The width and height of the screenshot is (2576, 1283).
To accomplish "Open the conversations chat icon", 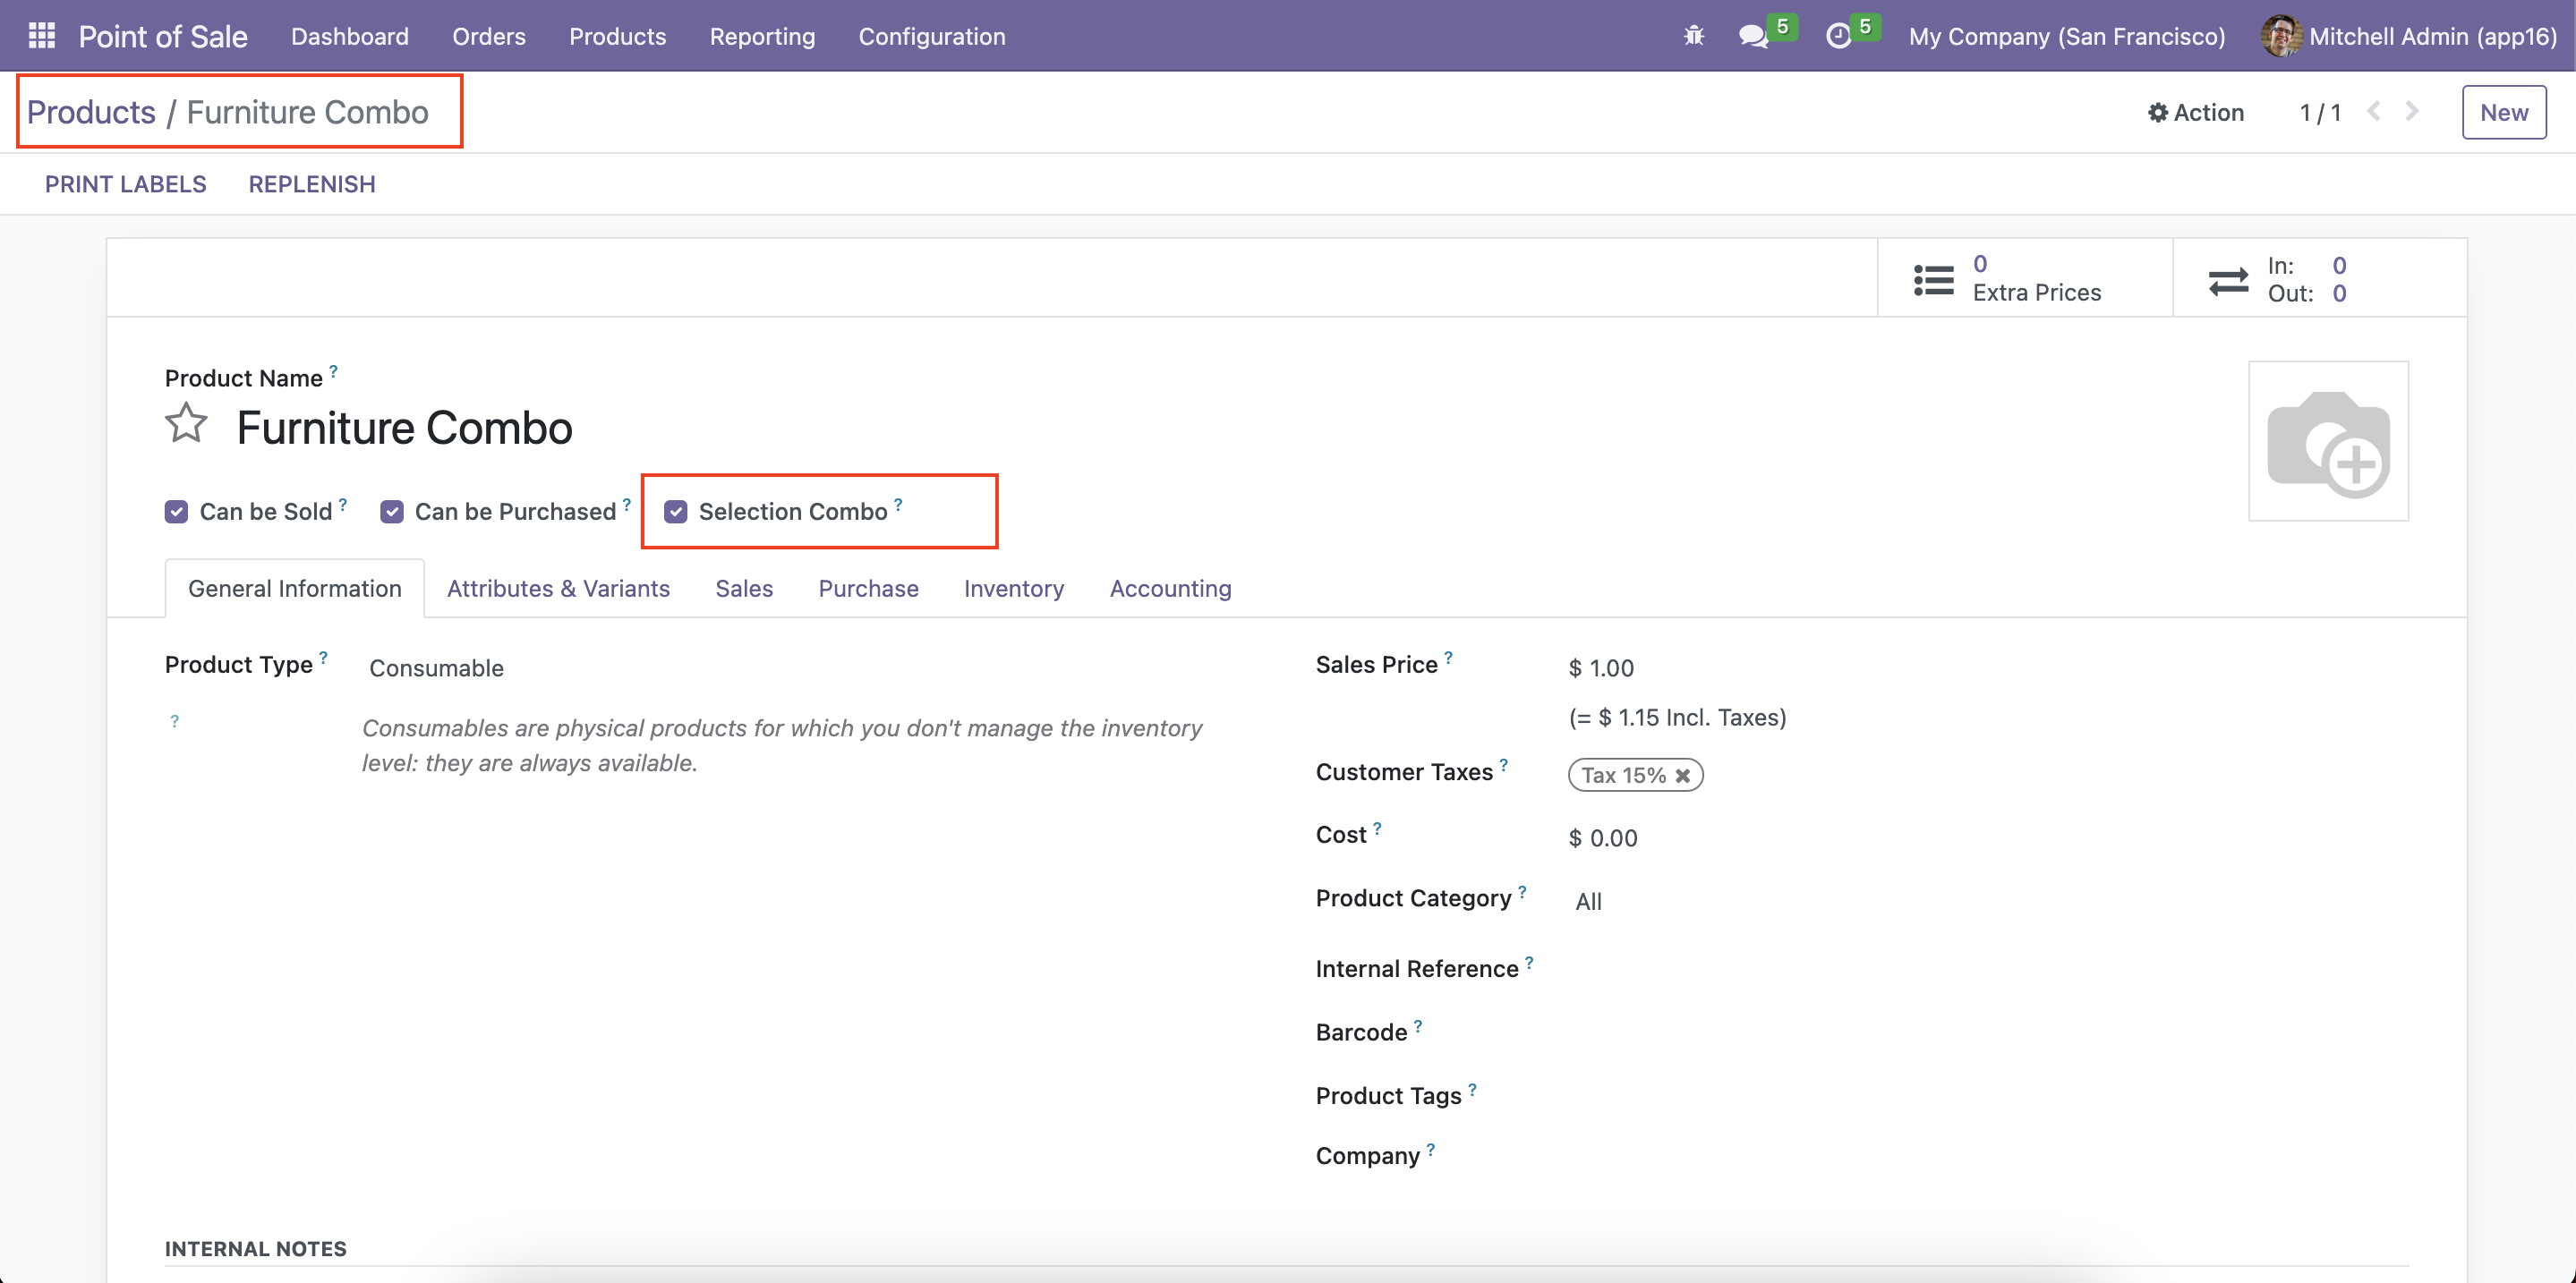I will coord(1752,37).
